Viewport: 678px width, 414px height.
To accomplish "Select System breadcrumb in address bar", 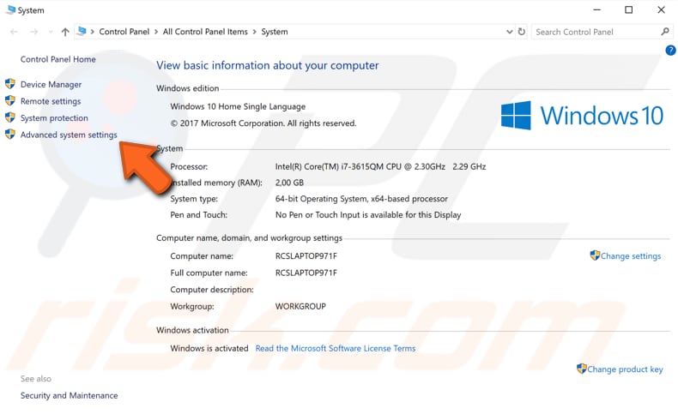I will pyautogui.click(x=275, y=32).
